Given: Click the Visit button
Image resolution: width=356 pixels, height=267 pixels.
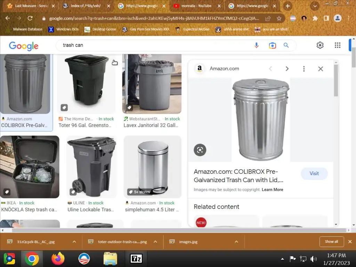Looking at the screenshot, I should point(314,173).
